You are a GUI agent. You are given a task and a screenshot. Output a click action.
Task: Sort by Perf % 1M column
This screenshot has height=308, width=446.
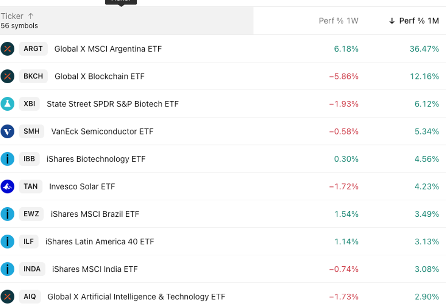tap(418, 21)
